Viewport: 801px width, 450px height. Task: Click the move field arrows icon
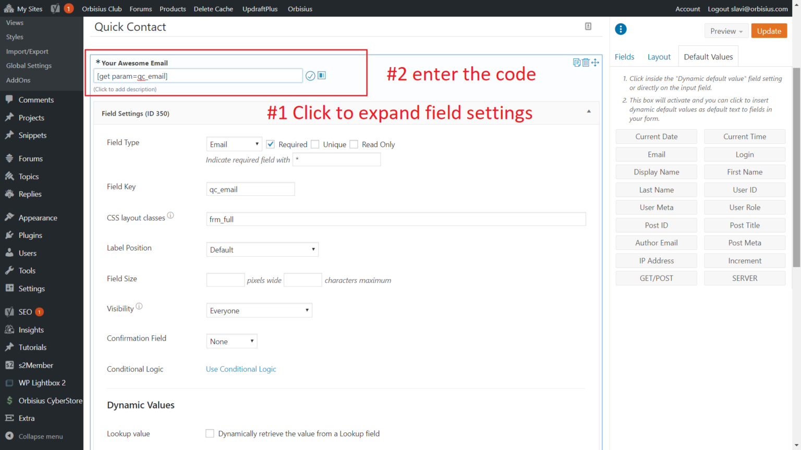tap(595, 63)
